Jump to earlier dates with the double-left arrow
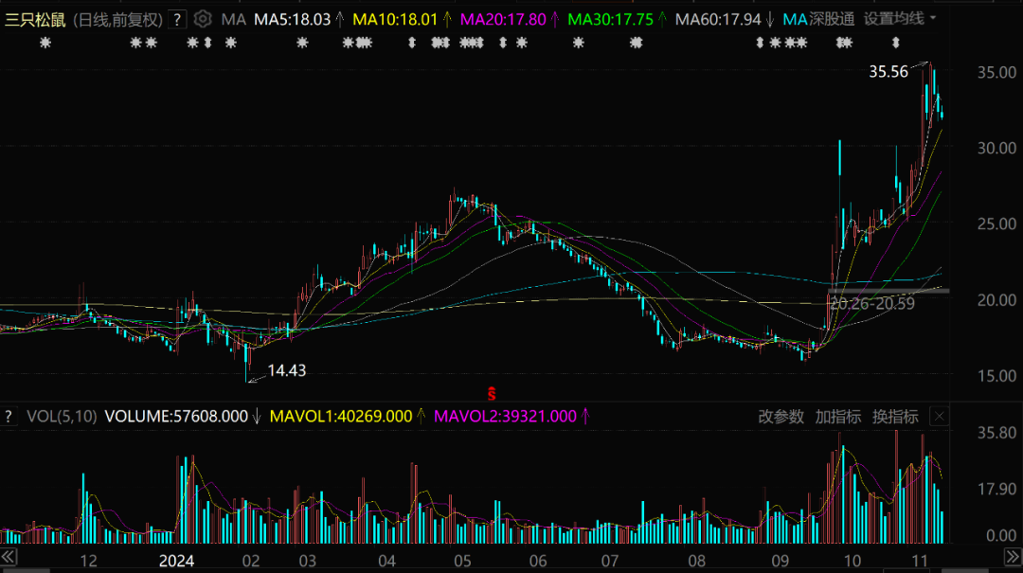Viewport: 1023px width, 573px height. pyautogui.click(x=9, y=557)
